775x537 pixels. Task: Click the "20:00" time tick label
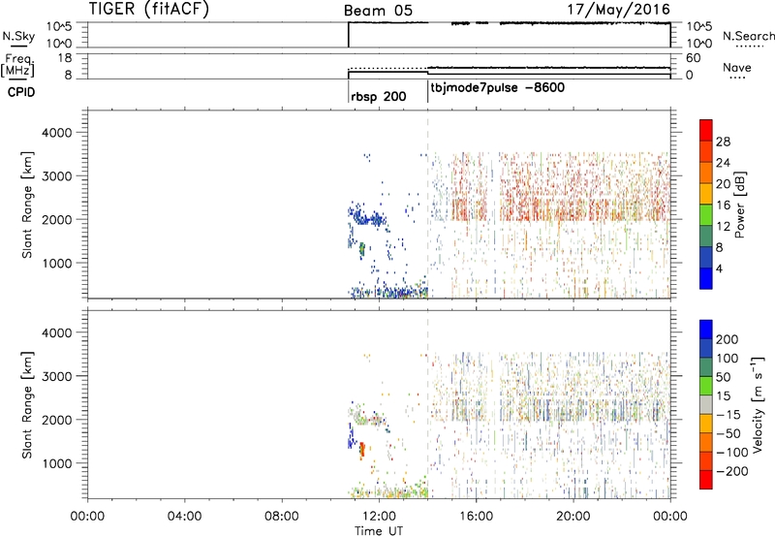coord(573,517)
